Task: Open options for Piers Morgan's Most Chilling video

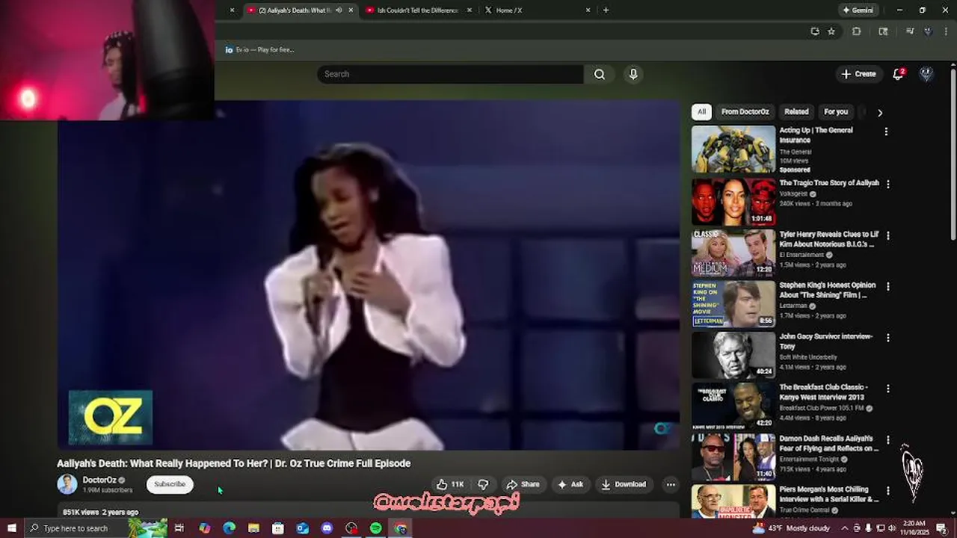Action: coord(888,491)
